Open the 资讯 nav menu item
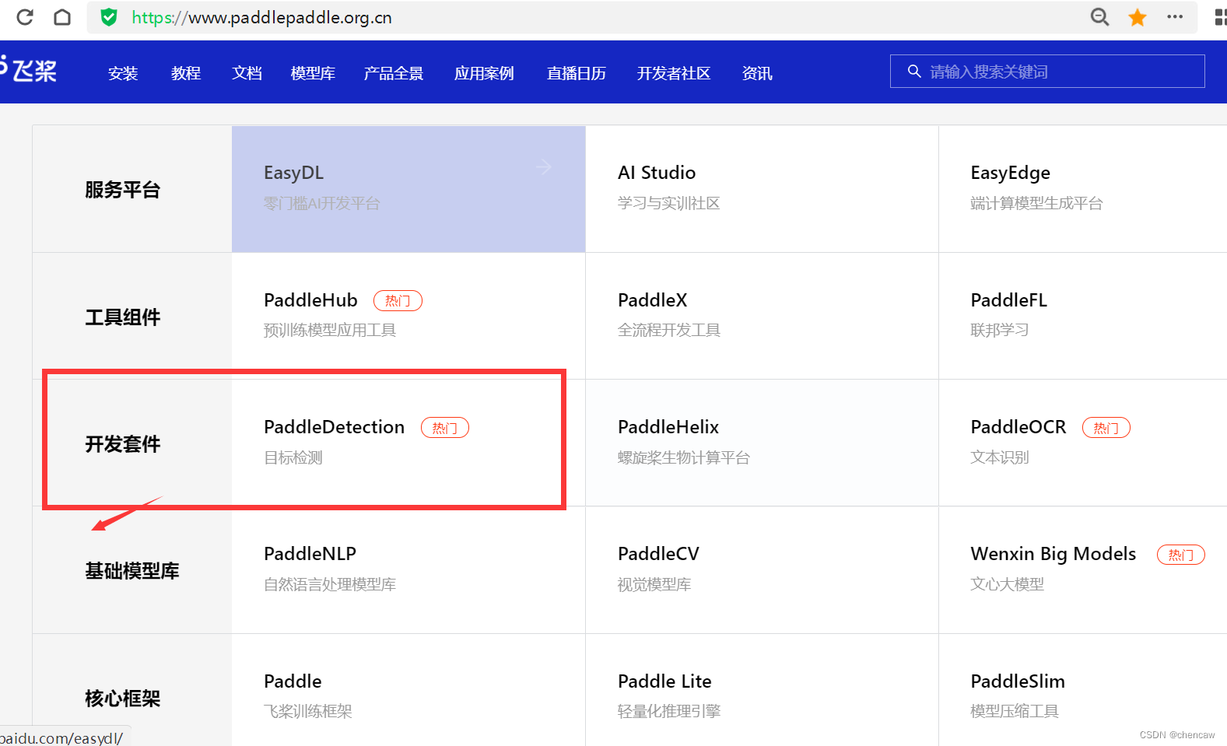This screenshot has width=1227, height=746. tap(757, 73)
